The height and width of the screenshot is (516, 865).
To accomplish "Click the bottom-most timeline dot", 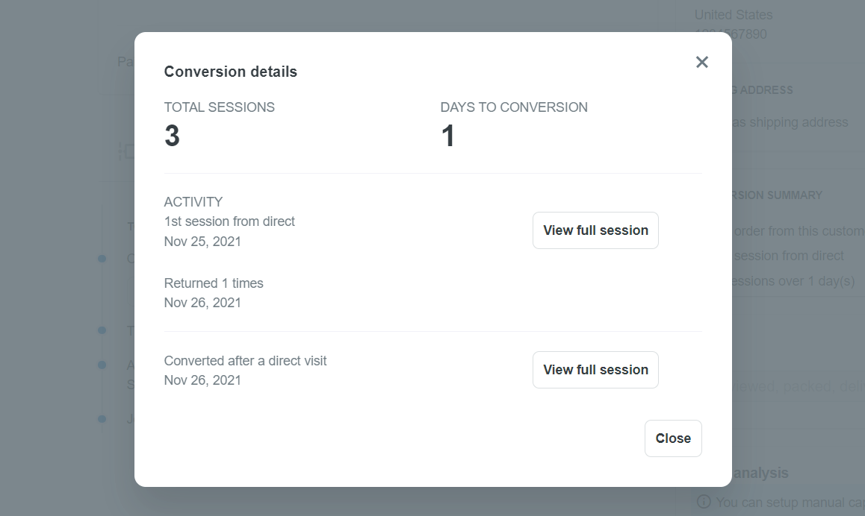I will [102, 419].
